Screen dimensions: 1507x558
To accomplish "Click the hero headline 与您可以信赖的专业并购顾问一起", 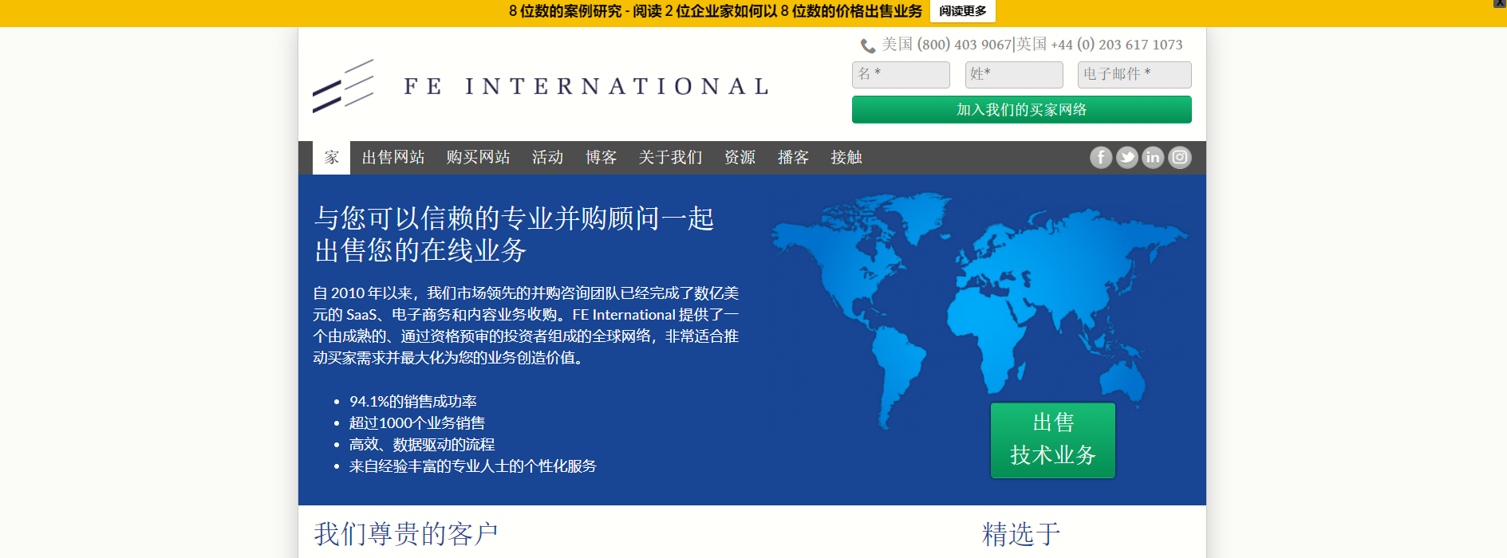I will point(515,218).
